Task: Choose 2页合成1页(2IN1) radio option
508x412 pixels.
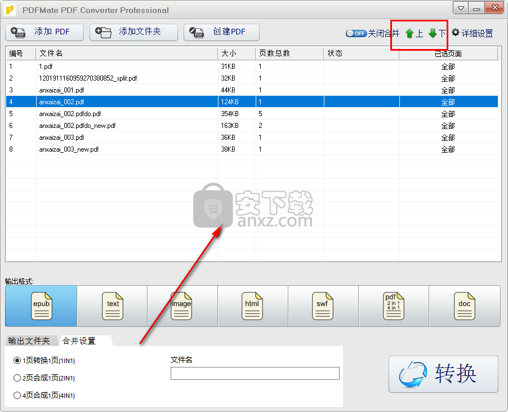Action: tap(44, 378)
